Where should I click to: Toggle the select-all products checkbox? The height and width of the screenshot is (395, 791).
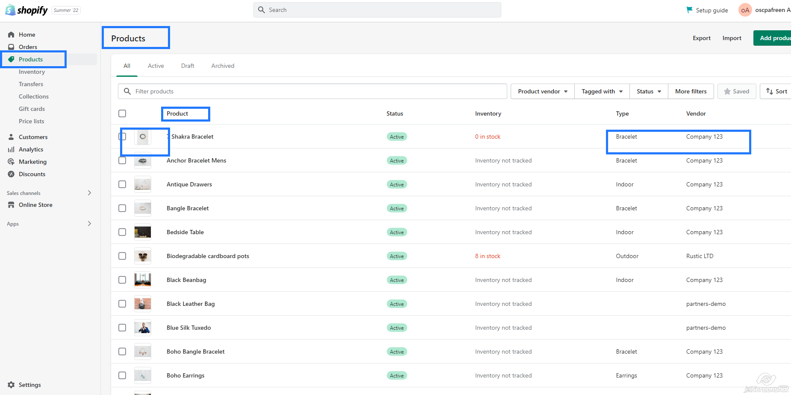click(x=122, y=113)
